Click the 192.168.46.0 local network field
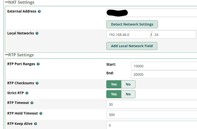Screen dimensions: 197x129 [128, 35]
